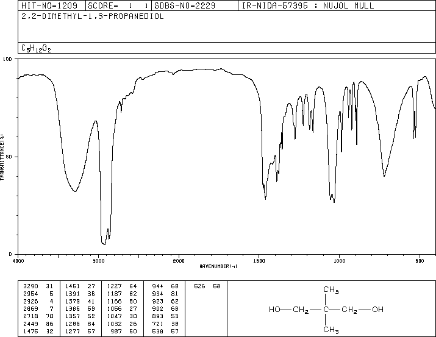
Task: Click the 2000 wavenumber axis label
Action: [x=179, y=261]
